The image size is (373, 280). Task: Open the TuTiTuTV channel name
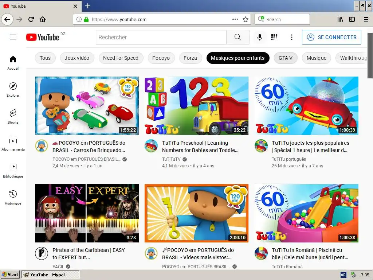point(171,159)
